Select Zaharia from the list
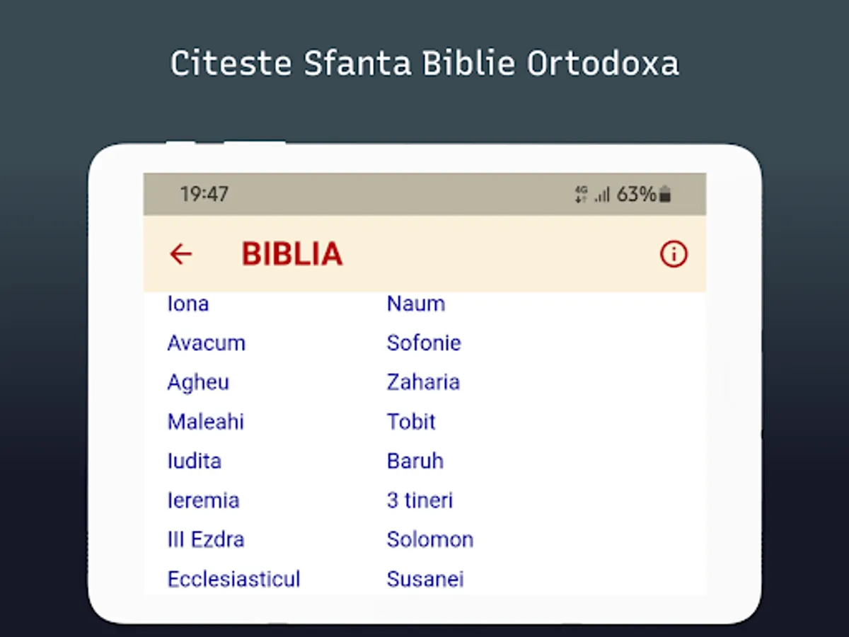The height and width of the screenshot is (637, 849). coord(423,382)
